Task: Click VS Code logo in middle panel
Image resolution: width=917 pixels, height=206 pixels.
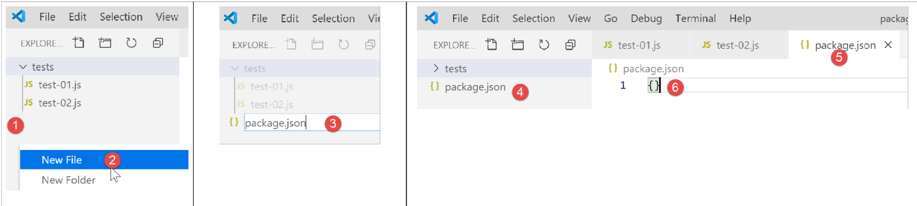Action: point(231,18)
